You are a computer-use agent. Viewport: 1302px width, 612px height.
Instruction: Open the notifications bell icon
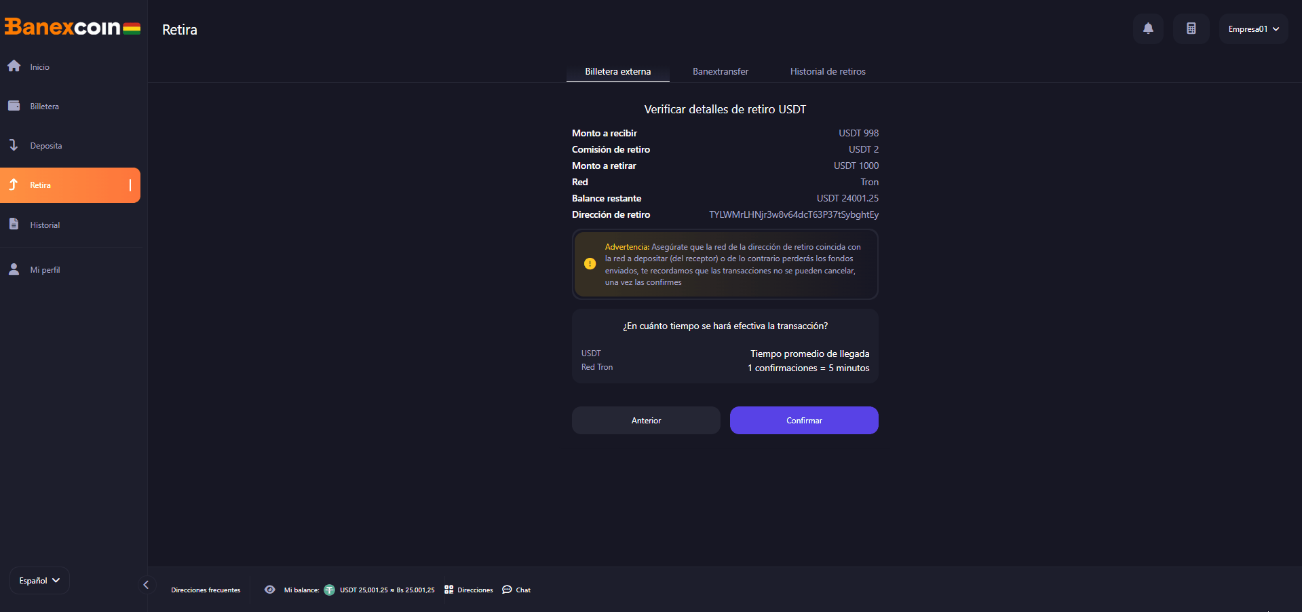pyautogui.click(x=1148, y=28)
